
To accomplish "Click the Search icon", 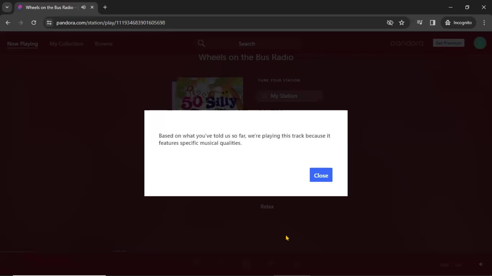I will pyautogui.click(x=201, y=43).
